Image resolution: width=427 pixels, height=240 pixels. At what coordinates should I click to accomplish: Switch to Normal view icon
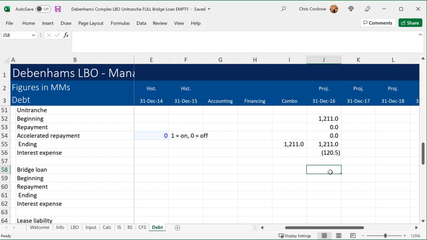click(x=324, y=236)
